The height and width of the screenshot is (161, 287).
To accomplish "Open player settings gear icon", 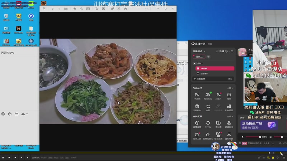I will [x=277, y=157].
